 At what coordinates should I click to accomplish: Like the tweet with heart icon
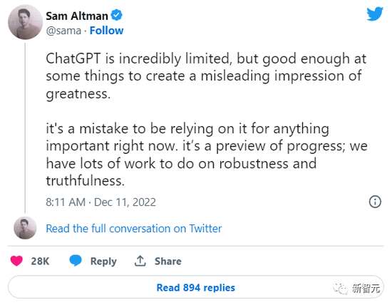pos(16,261)
